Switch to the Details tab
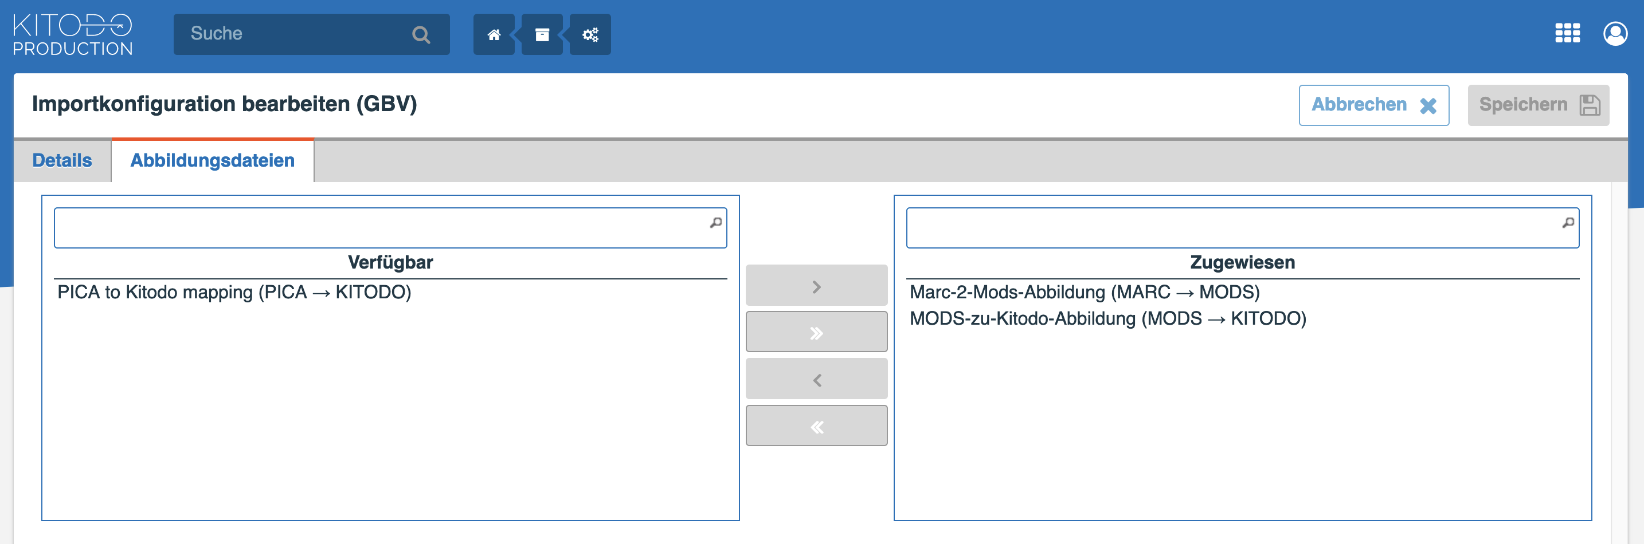This screenshot has height=544, width=1644. (x=62, y=160)
